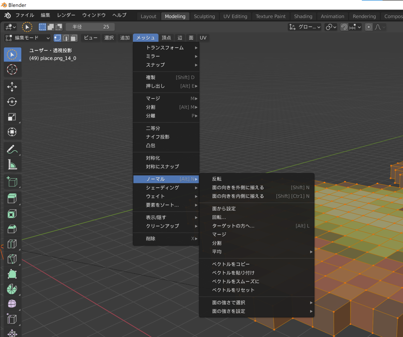Select the Select Circle tool in toolbar
This screenshot has width=403, height=337.
pos(12,54)
